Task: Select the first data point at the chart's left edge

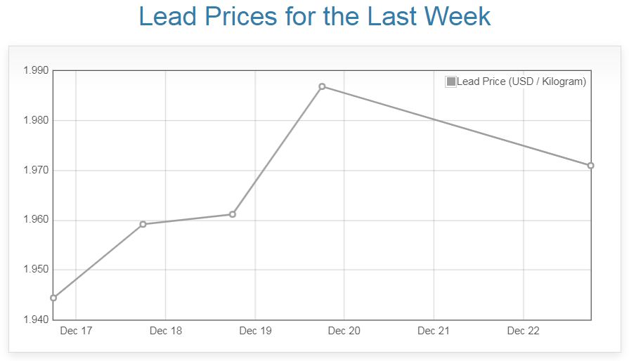Action: (53, 298)
